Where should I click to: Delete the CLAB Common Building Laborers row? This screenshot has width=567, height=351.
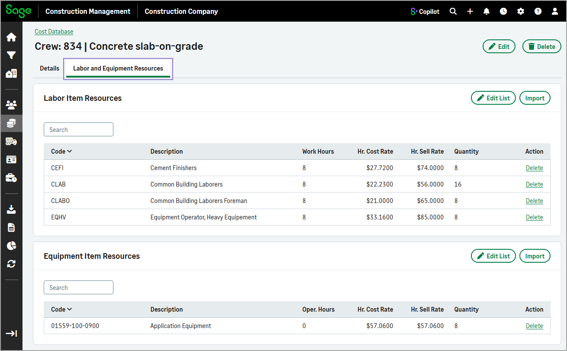coord(535,184)
